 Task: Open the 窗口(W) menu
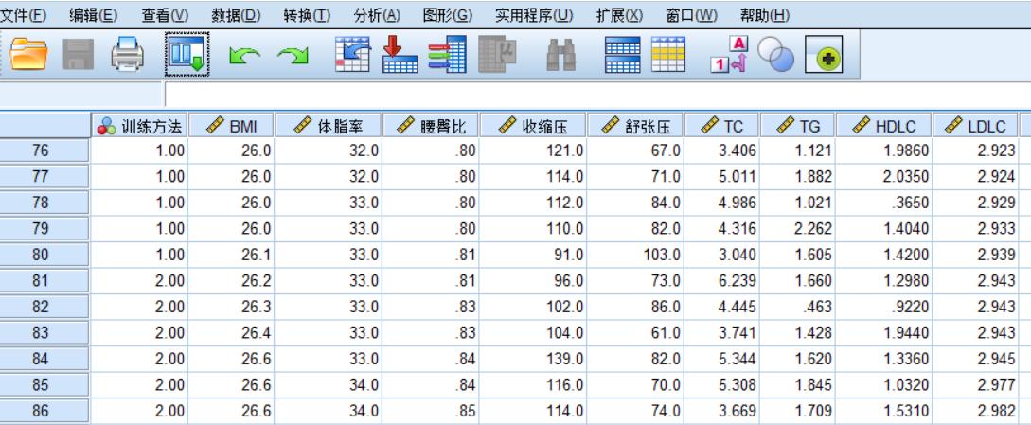(x=692, y=15)
